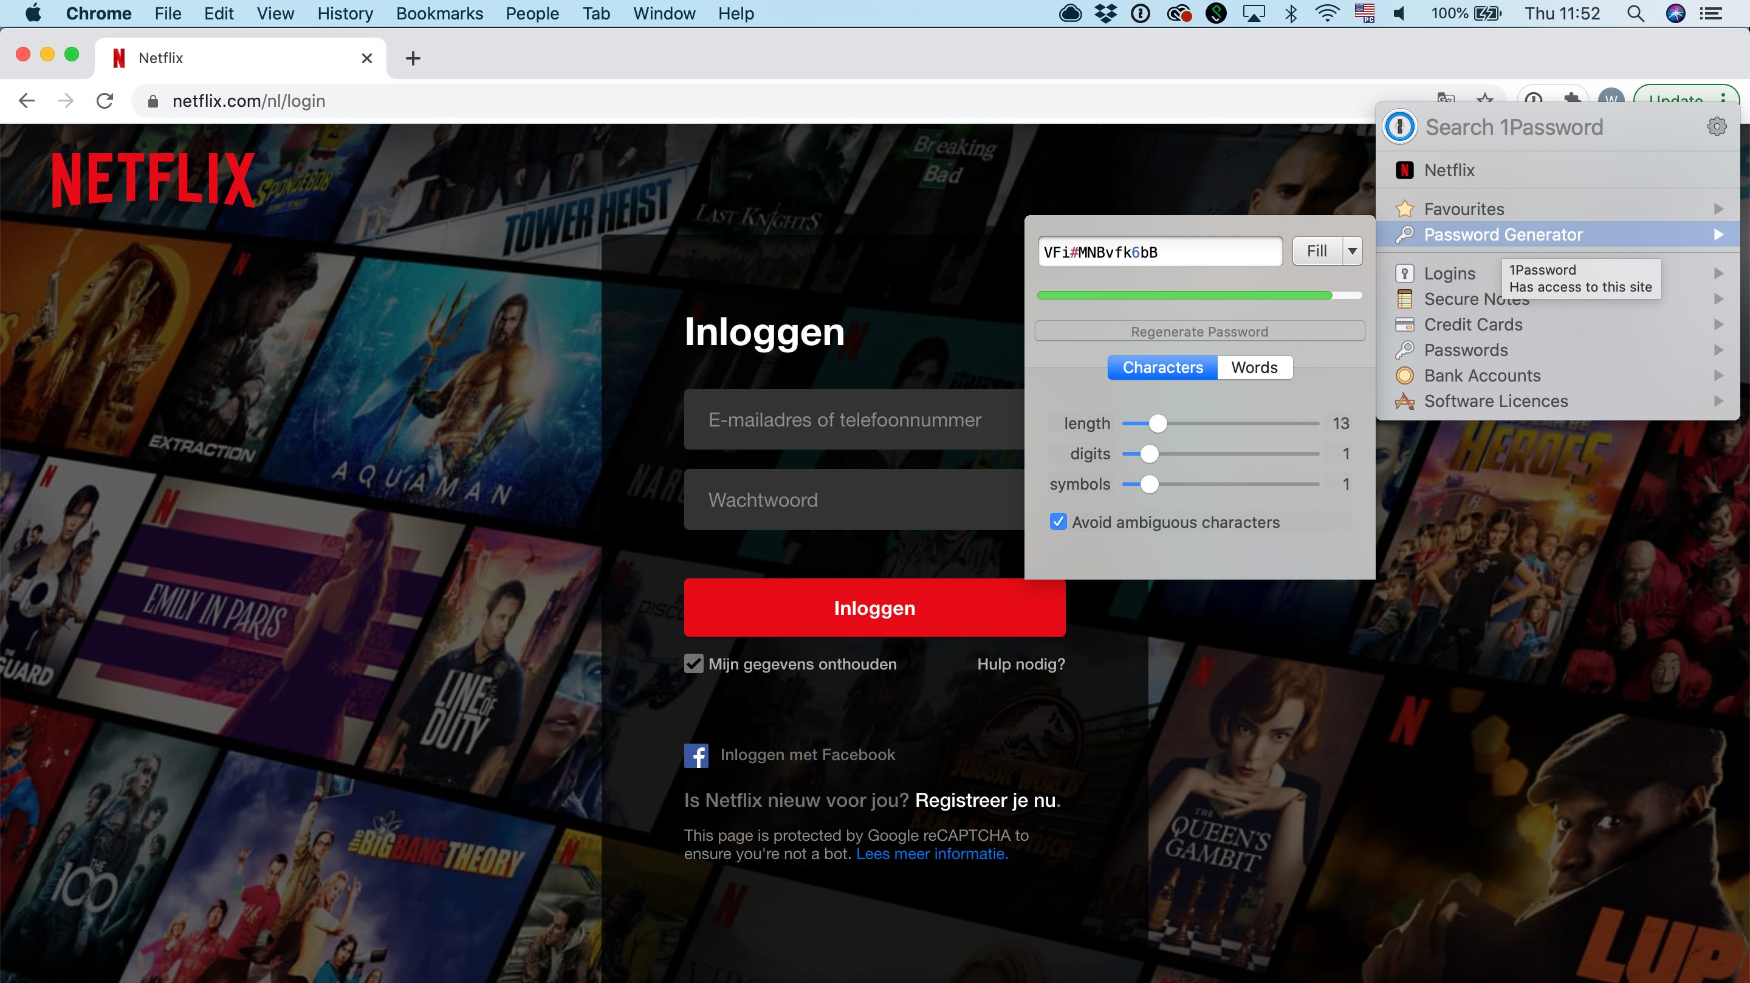Switch generator to Words mode

coord(1254,368)
